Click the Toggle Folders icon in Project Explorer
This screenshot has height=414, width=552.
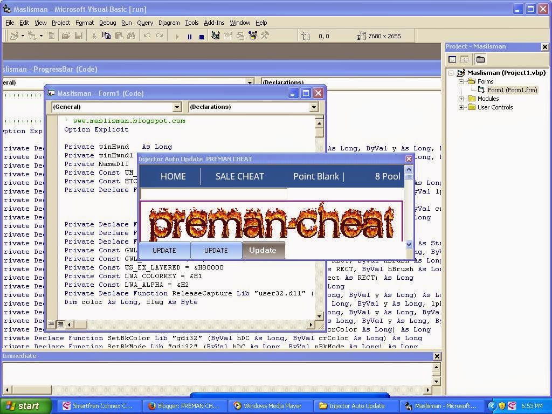[480, 59]
